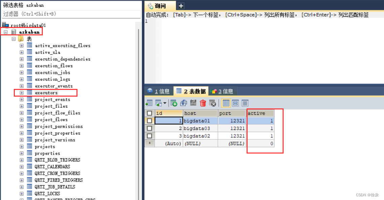Click table icon beside active_executing_flows
Viewport: 384px width, 200px height.
pos(30,45)
